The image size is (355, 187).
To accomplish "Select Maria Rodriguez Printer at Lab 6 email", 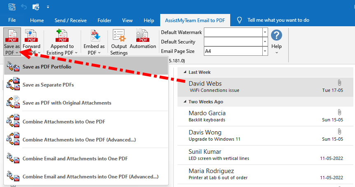I will click(265, 174).
